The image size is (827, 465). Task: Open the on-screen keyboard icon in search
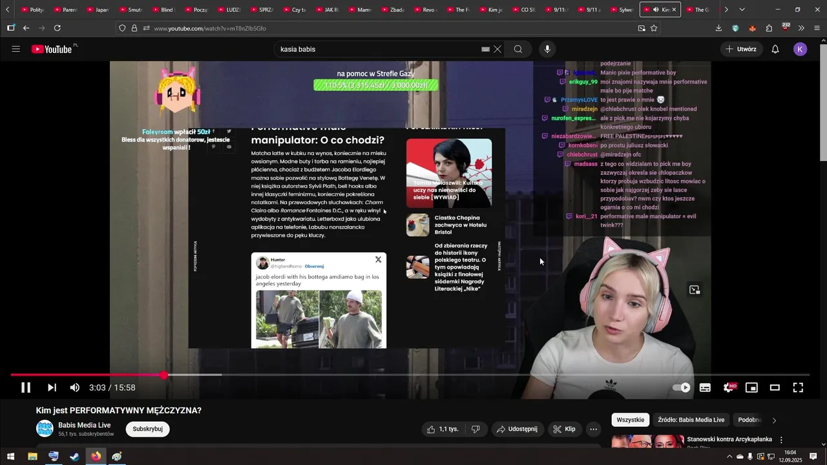pos(485,49)
